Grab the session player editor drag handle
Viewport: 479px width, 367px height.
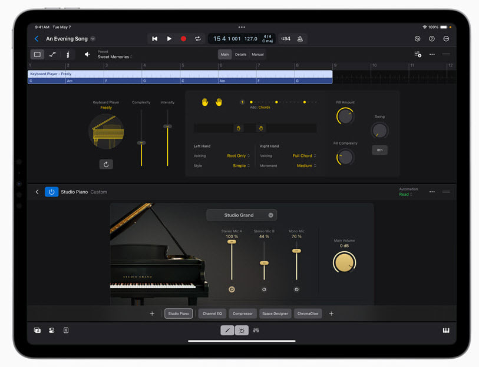pyautogui.click(x=446, y=54)
